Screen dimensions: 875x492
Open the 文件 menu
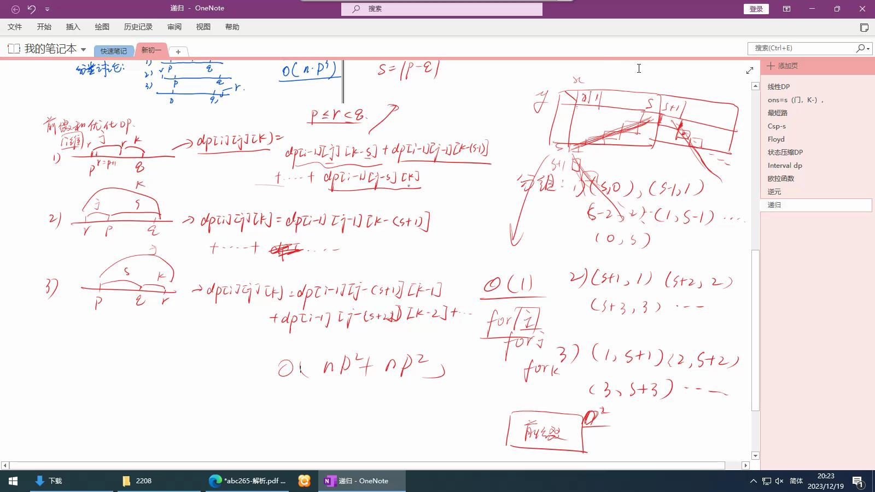pyautogui.click(x=15, y=27)
